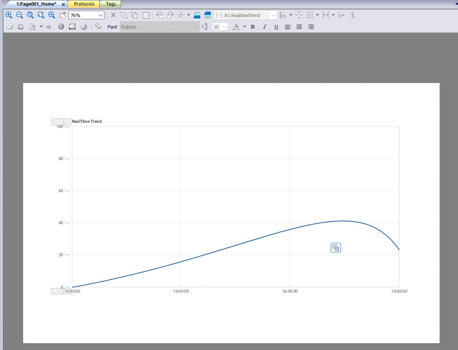The width and height of the screenshot is (458, 350).
Task: Click the bracket arrow icon beside font box
Action: (x=204, y=27)
